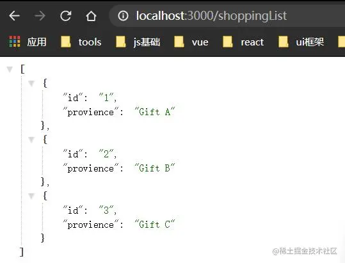Collapse the object containing Gift B
Image resolution: width=345 pixels, height=263 pixels.
(x=31, y=139)
